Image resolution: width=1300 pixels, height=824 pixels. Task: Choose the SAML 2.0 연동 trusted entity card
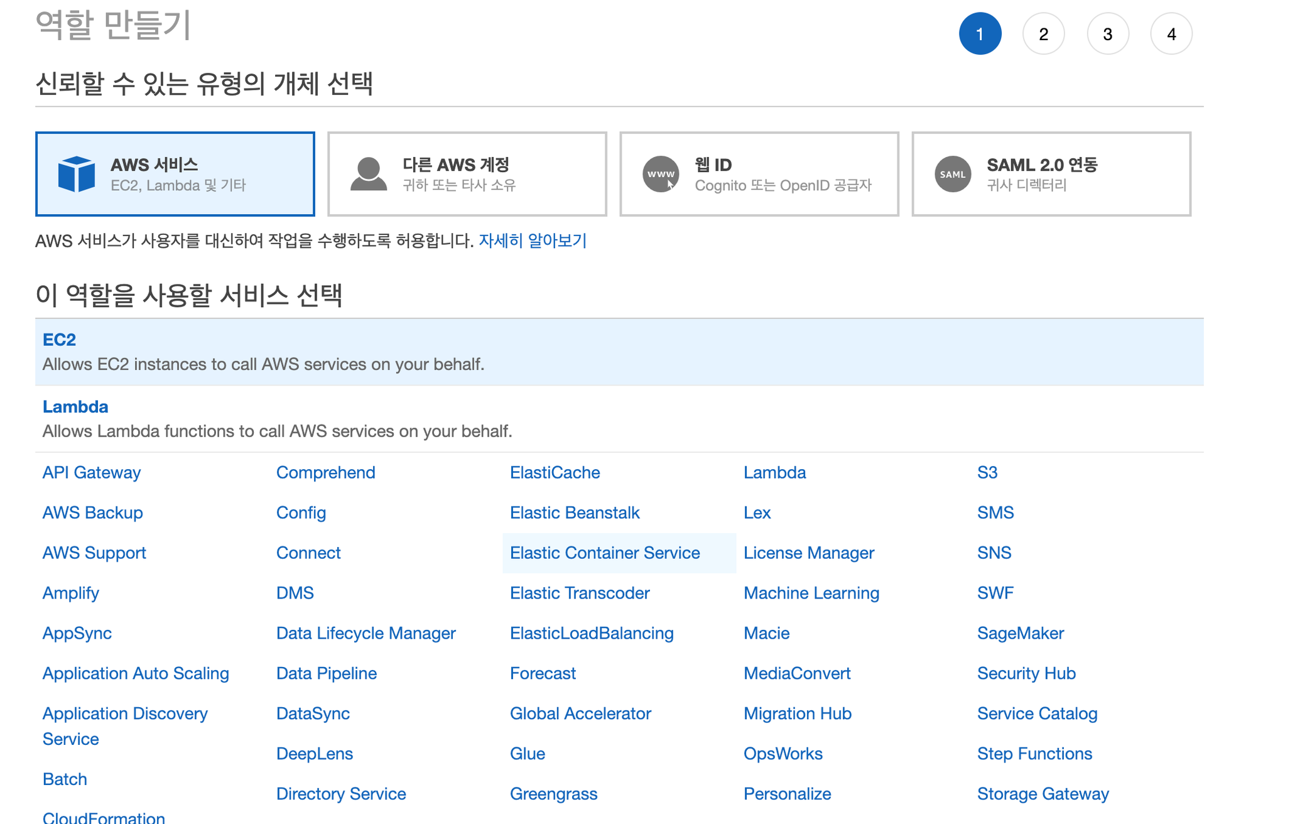pos(1051,174)
